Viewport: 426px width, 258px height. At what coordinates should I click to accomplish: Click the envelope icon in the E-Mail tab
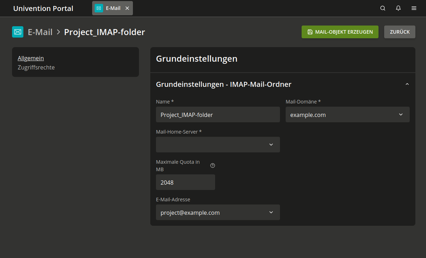click(99, 8)
